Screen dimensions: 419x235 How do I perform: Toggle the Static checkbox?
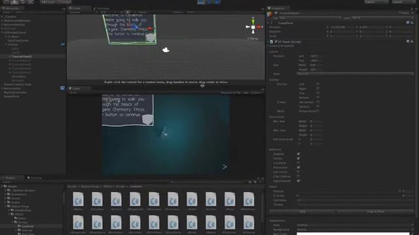click(400, 13)
